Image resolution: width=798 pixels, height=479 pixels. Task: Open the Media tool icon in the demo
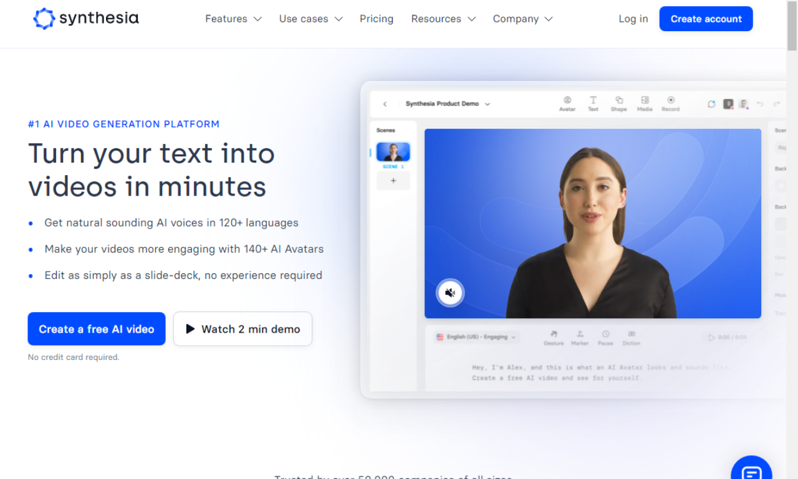pyautogui.click(x=645, y=103)
